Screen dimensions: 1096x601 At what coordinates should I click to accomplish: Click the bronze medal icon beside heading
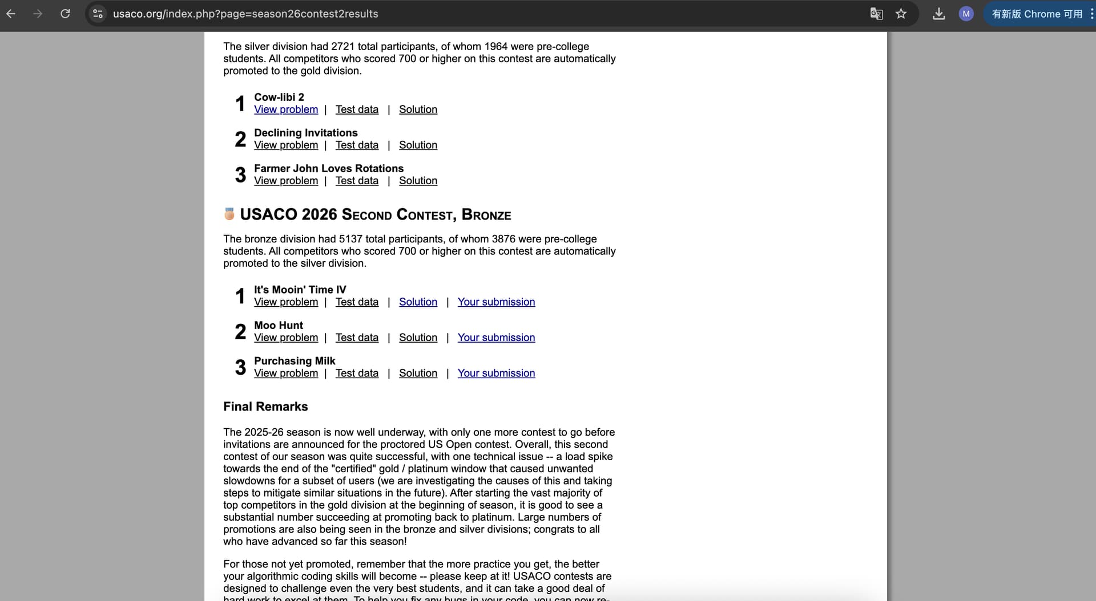click(229, 214)
